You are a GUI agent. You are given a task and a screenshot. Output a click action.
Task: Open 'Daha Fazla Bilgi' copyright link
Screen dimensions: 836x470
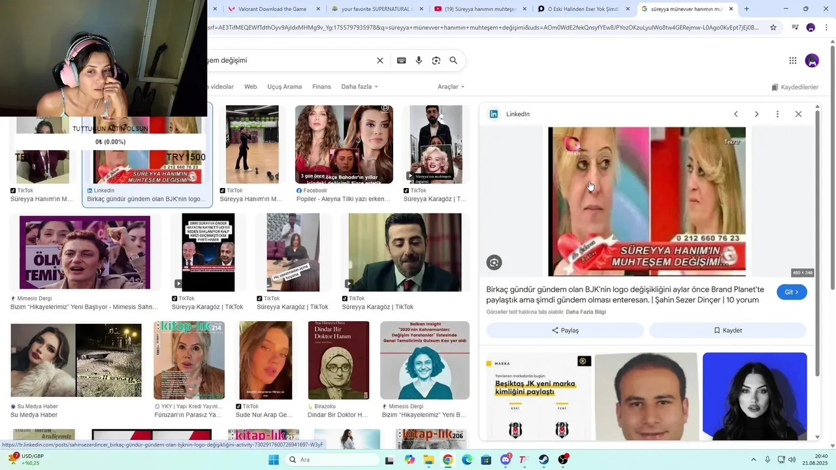586,312
